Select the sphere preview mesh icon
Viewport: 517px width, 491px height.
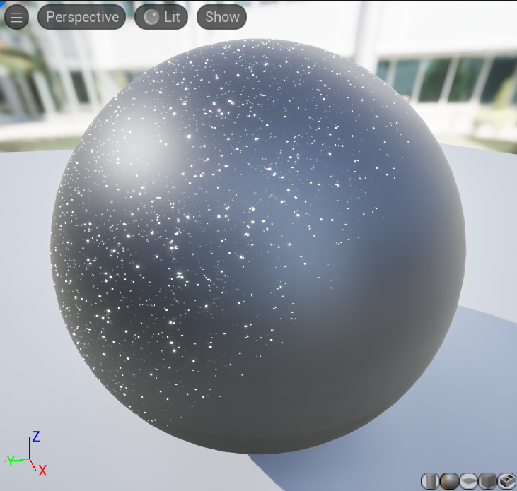[449, 481]
